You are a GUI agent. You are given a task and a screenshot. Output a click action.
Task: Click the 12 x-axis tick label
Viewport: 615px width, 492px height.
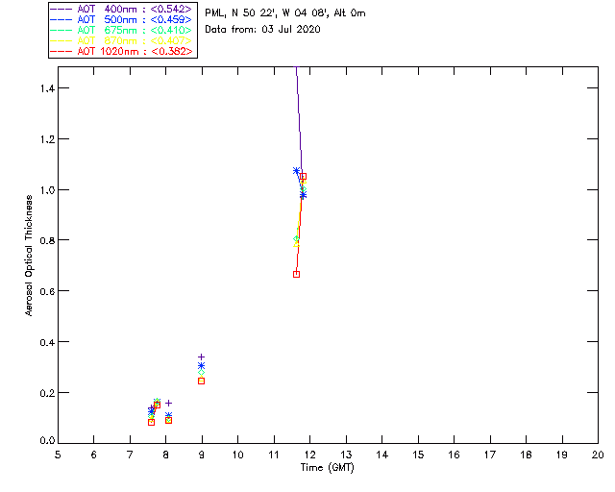point(309,455)
